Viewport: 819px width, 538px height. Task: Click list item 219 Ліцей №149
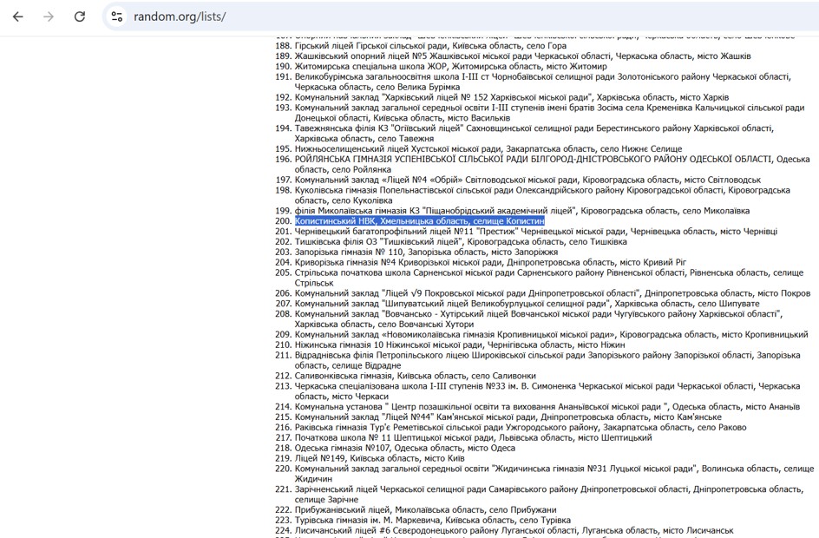click(x=379, y=458)
